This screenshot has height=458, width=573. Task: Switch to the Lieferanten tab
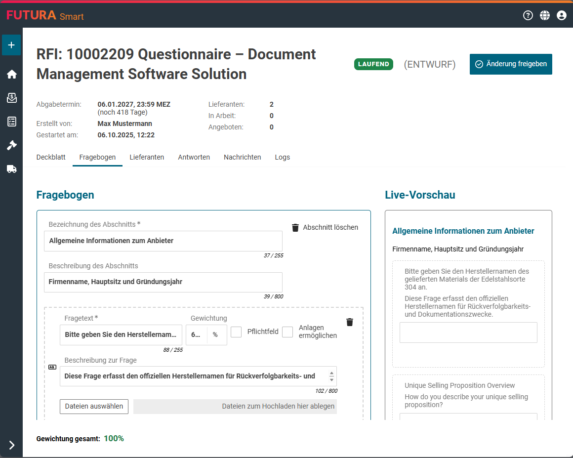point(147,157)
